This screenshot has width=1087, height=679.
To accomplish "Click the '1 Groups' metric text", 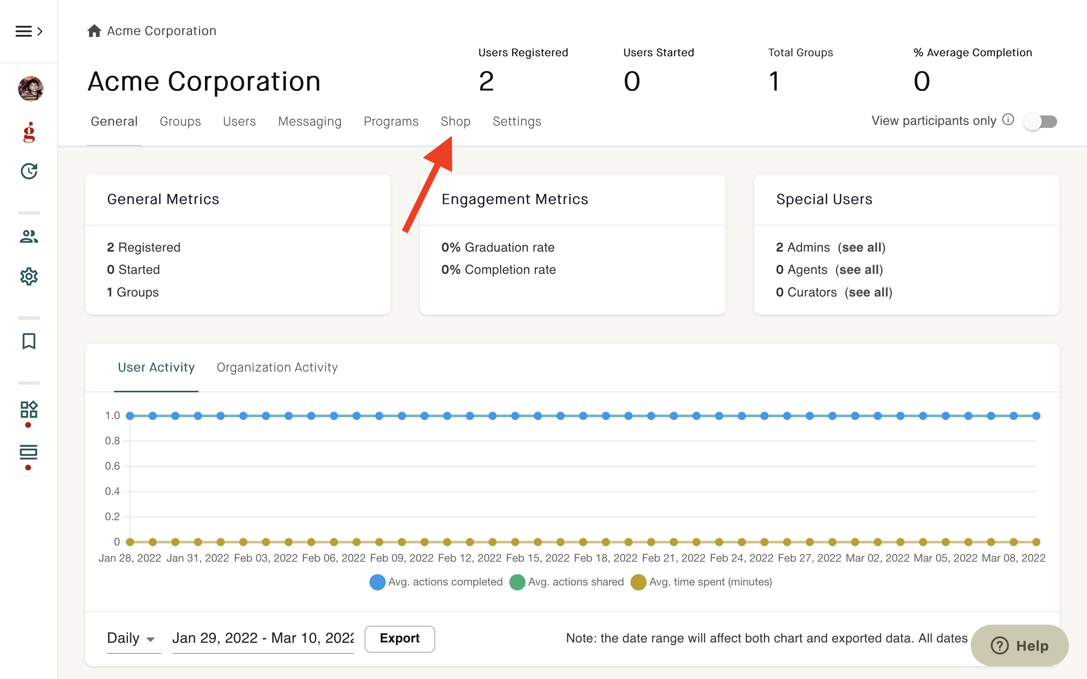I will [133, 292].
